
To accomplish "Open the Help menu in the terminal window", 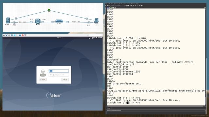I will tap(137, 4).
